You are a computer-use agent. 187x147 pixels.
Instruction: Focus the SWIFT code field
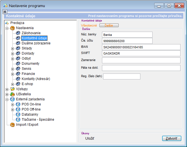[141, 53]
